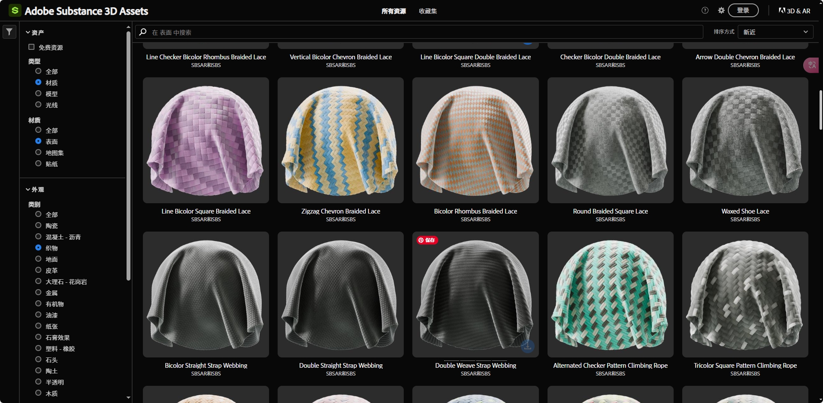Open the Bicolor Rhombus Braided Lace thumbnail

476,140
